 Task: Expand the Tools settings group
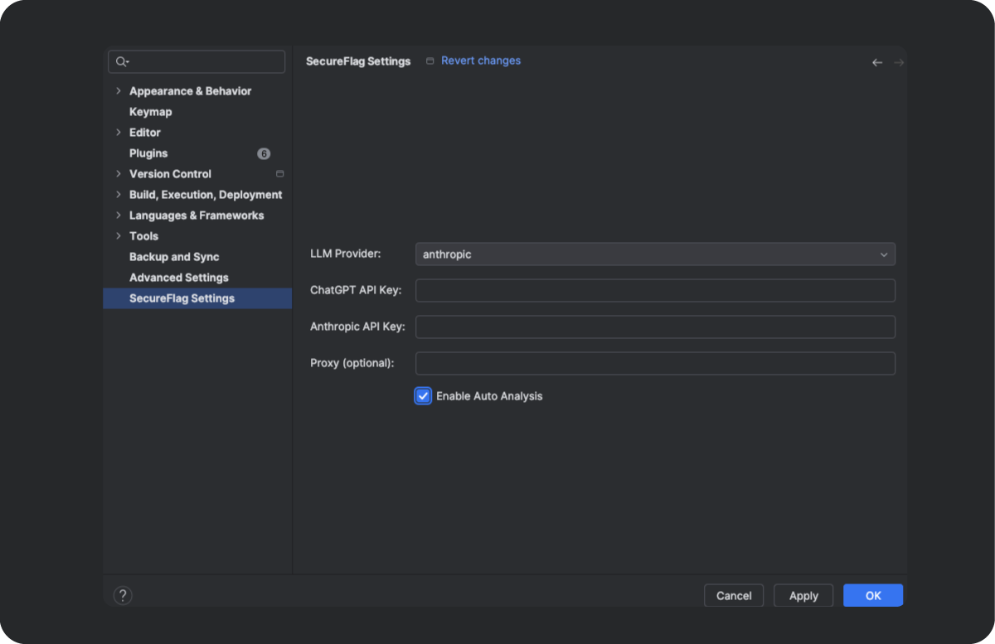pos(119,236)
